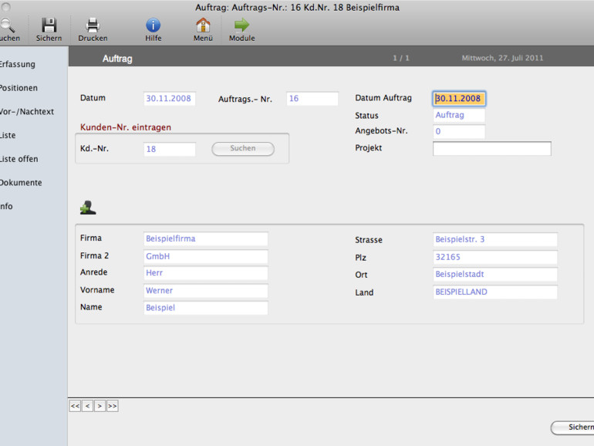Open the Liste sidebar entry
Screen dimensions: 594x446
tap(8, 135)
